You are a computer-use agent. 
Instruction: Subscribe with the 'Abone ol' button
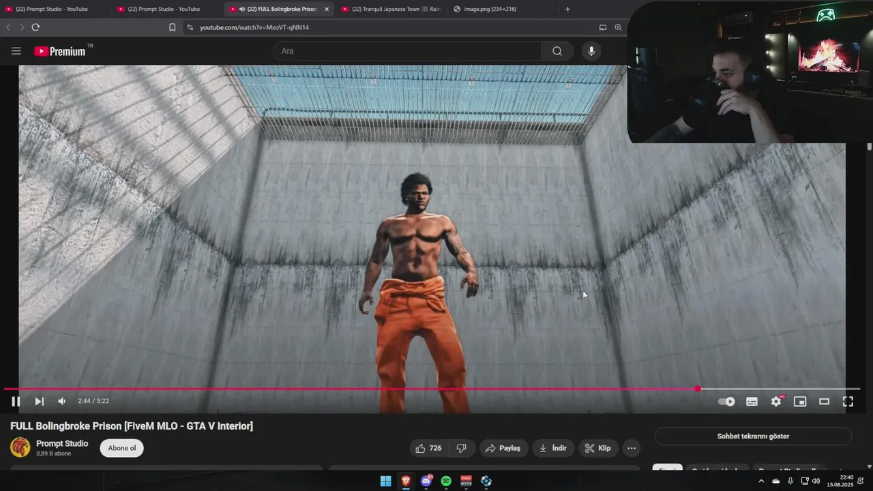122,448
